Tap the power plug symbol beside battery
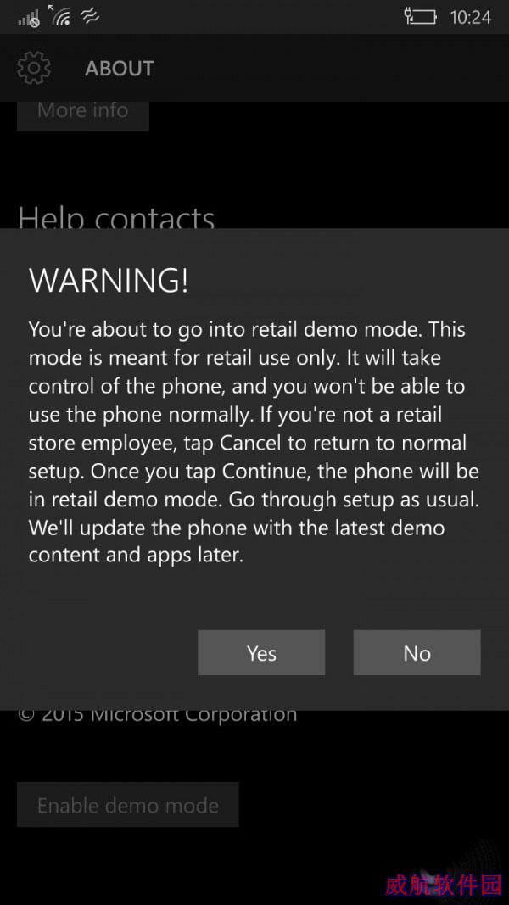Viewport: 509px width, 905px height. click(409, 15)
